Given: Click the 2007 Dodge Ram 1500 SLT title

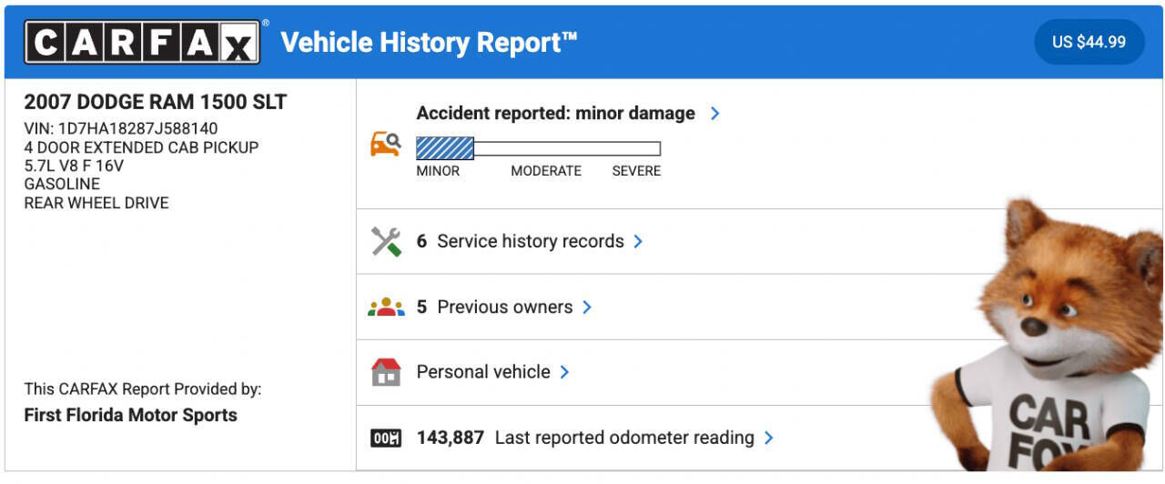Looking at the screenshot, I should (x=155, y=102).
